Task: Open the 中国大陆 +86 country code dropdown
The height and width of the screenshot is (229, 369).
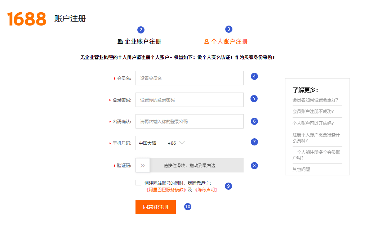Action: [161, 143]
